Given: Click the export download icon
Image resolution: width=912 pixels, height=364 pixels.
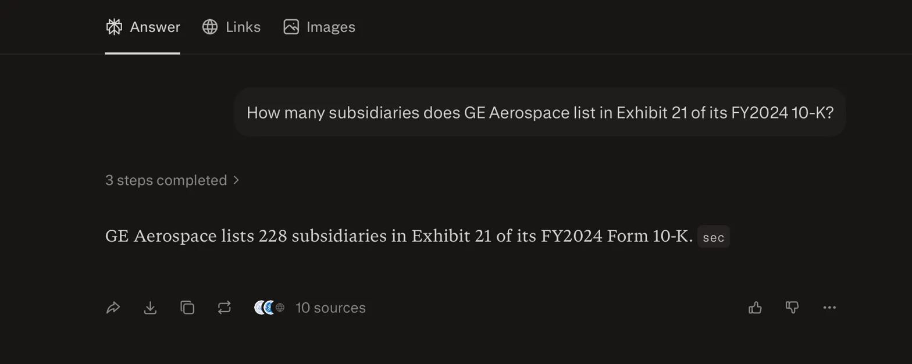Looking at the screenshot, I should (x=150, y=308).
